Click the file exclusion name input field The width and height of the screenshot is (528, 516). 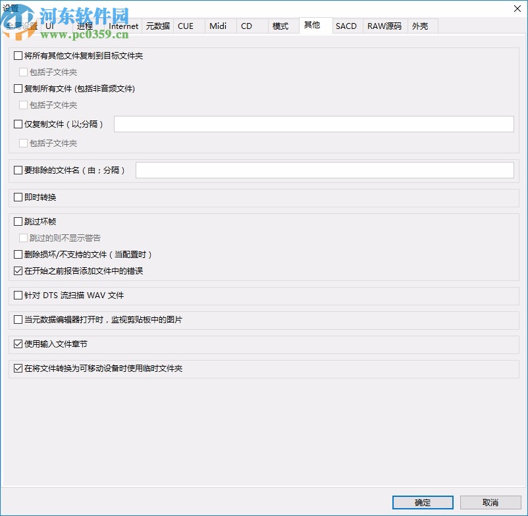pos(324,170)
